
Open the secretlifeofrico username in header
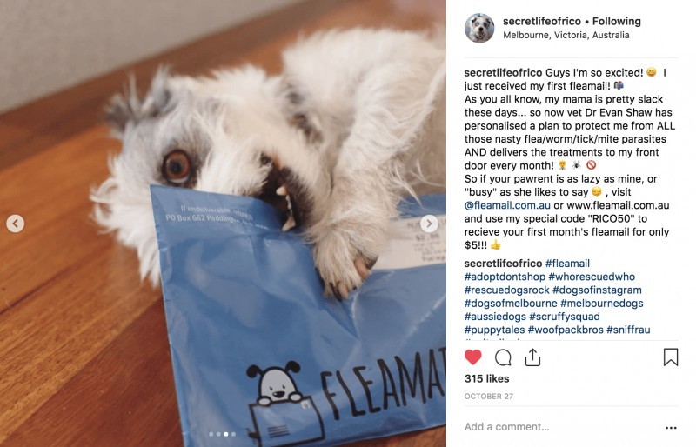(x=541, y=22)
